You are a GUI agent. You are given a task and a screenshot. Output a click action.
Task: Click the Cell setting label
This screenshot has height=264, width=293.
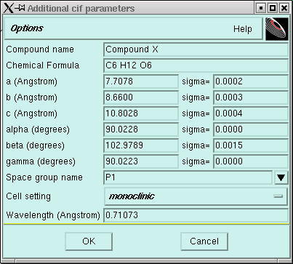click(28, 196)
